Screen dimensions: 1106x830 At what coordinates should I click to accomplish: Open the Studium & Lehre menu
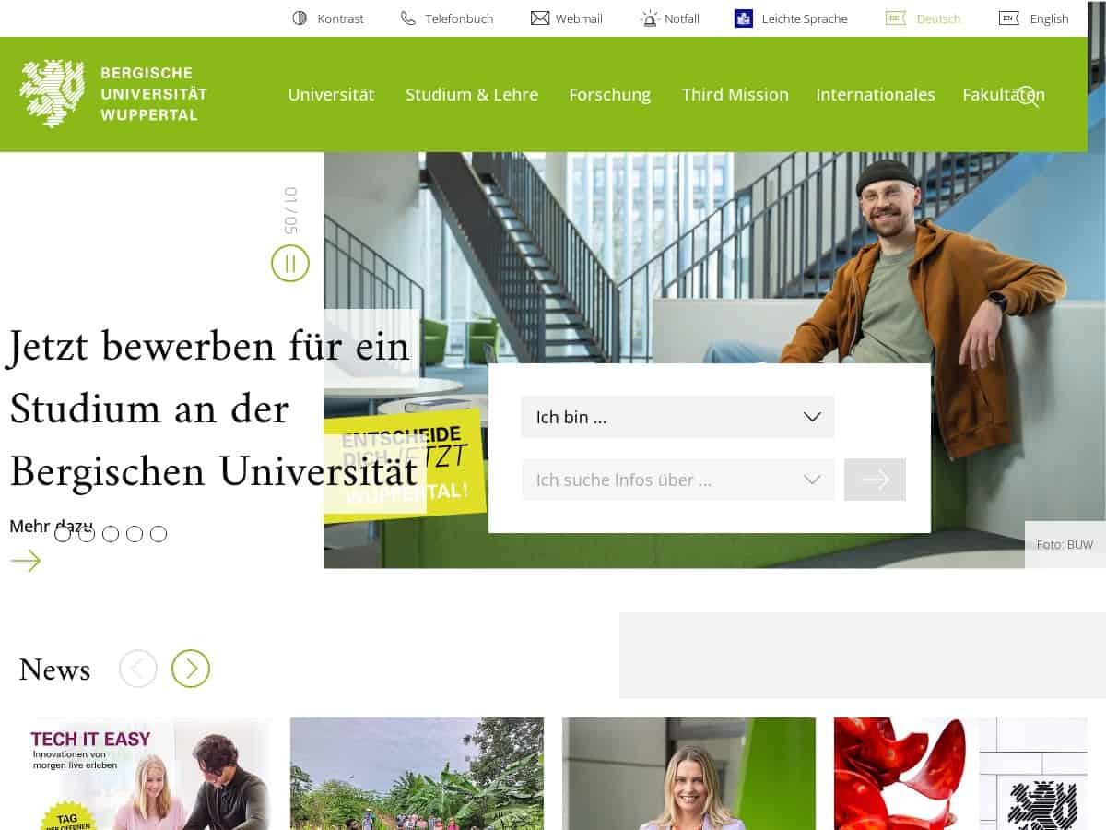coord(472,94)
